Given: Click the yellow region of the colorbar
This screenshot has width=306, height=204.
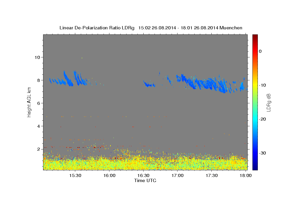Looking at the screenshot, I should 255,84.
